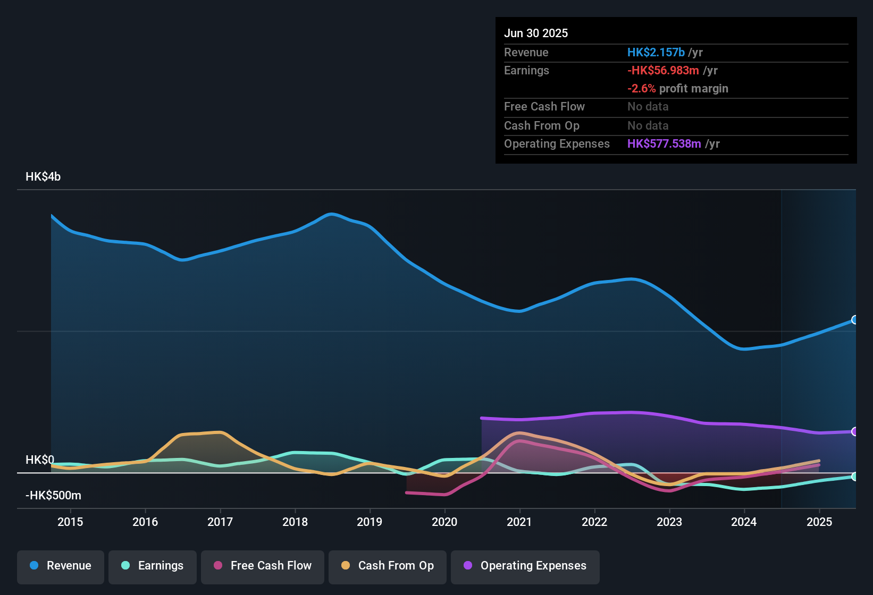Click the Operating Expenses endpoint marker
873x595 pixels.
[855, 431]
